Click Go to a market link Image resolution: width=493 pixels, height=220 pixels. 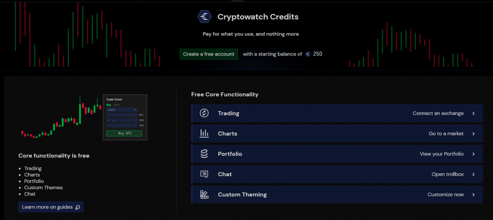446,133
